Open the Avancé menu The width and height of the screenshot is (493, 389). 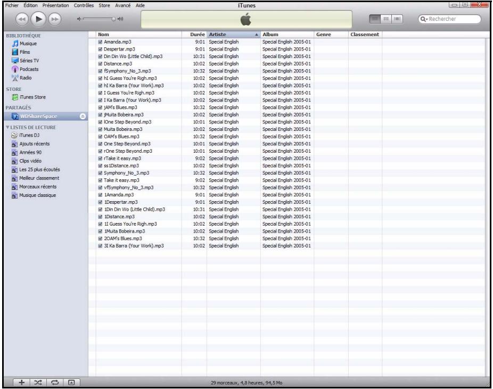(x=122, y=5)
